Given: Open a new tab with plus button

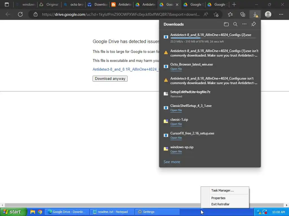Looking at the screenshot, I should (234, 4).
